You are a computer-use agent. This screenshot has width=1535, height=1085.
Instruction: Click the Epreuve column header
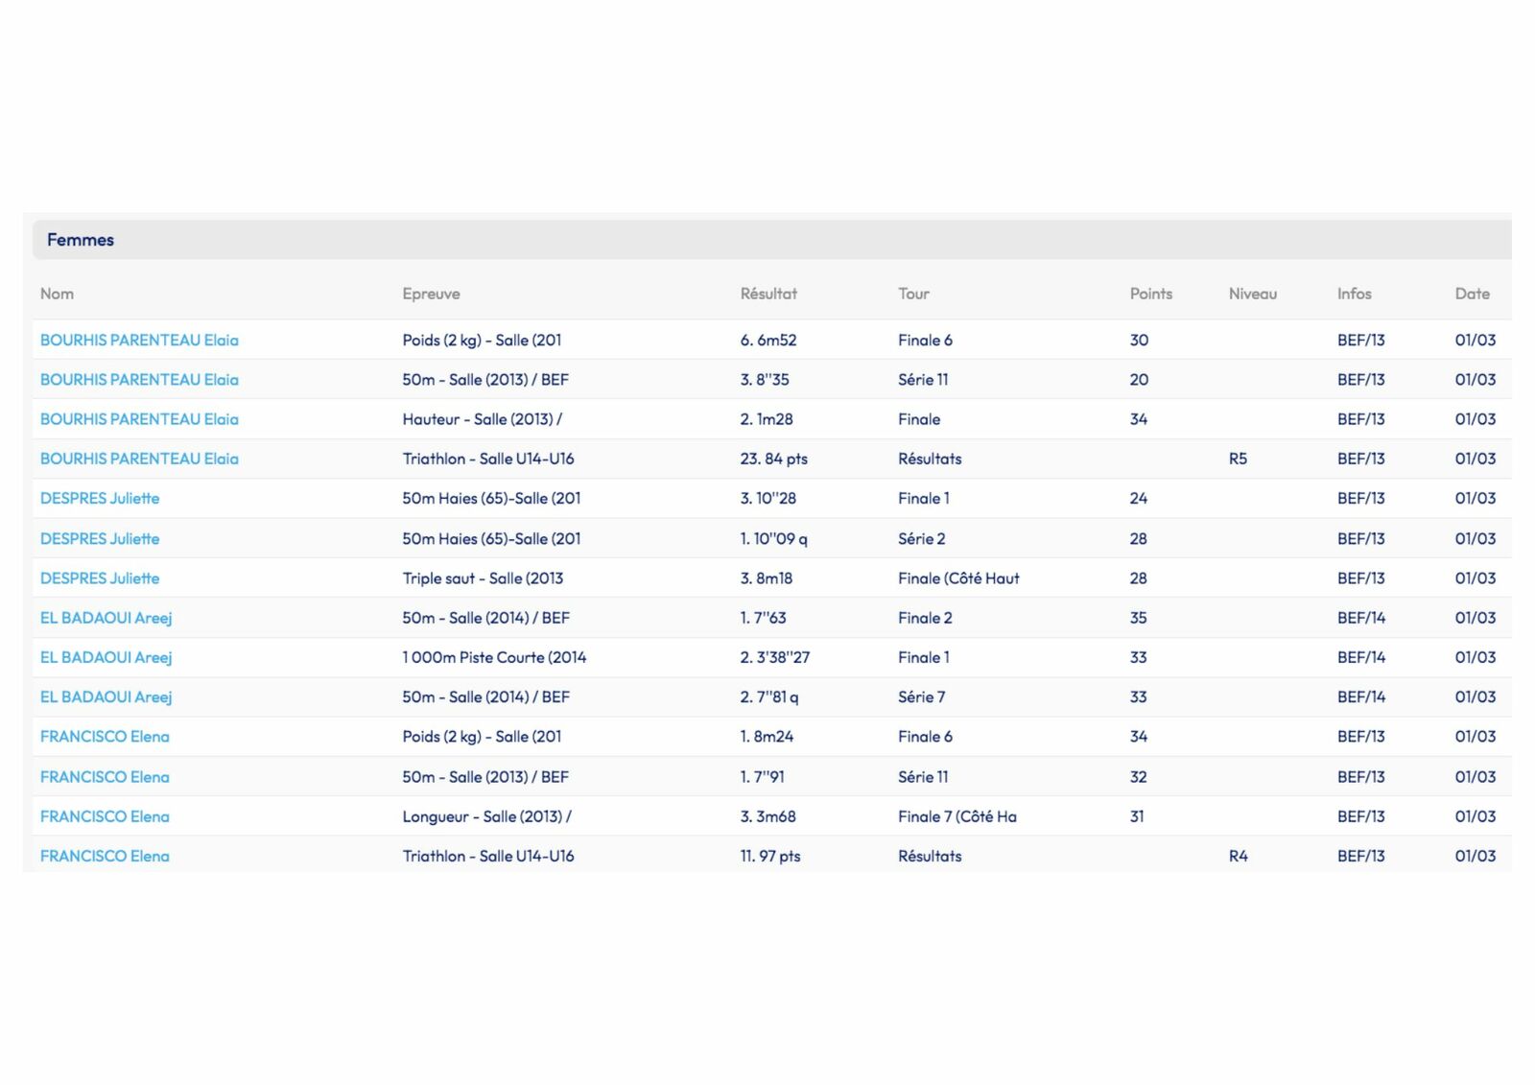(x=431, y=294)
